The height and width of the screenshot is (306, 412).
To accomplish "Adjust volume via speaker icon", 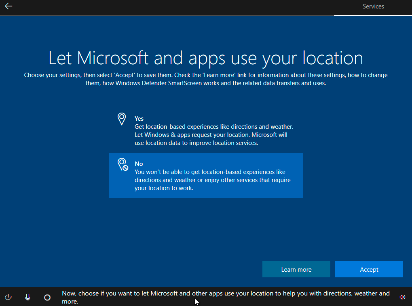I will coord(402,297).
